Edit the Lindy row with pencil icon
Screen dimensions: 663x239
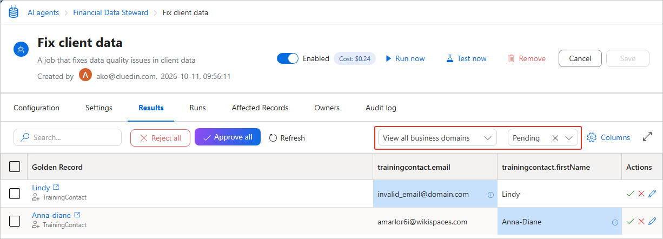pos(652,194)
